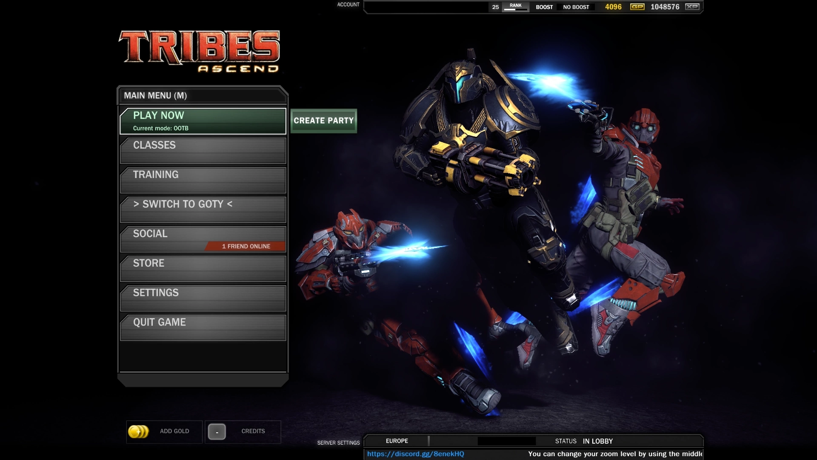Click the 1048576 XP amount
Viewport: 817px width, 460px height.
665,7
